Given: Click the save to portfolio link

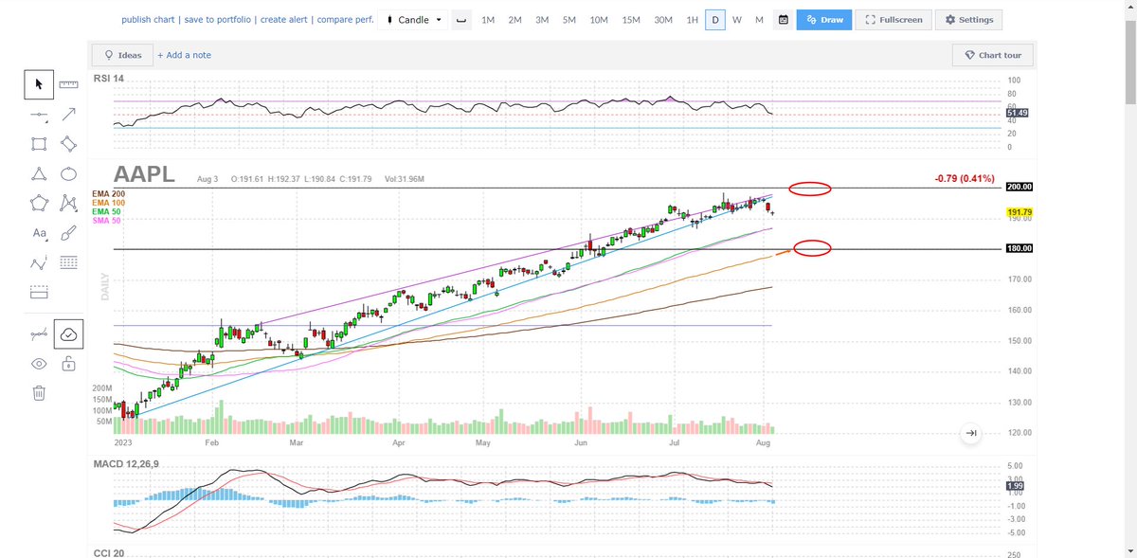Looking at the screenshot, I should [219, 20].
